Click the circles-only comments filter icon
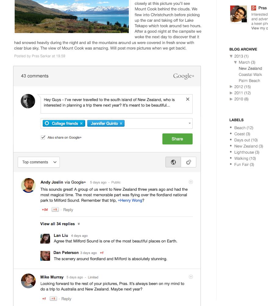268x306 pixels. click(x=188, y=162)
